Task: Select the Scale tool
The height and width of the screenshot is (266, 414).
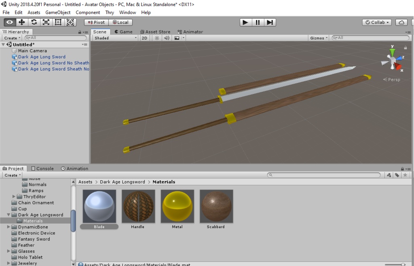Action: pyautogui.click(x=46, y=22)
